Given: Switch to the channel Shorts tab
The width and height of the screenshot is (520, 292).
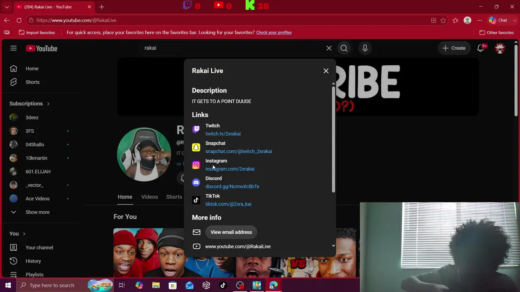Looking at the screenshot, I should pos(174,197).
